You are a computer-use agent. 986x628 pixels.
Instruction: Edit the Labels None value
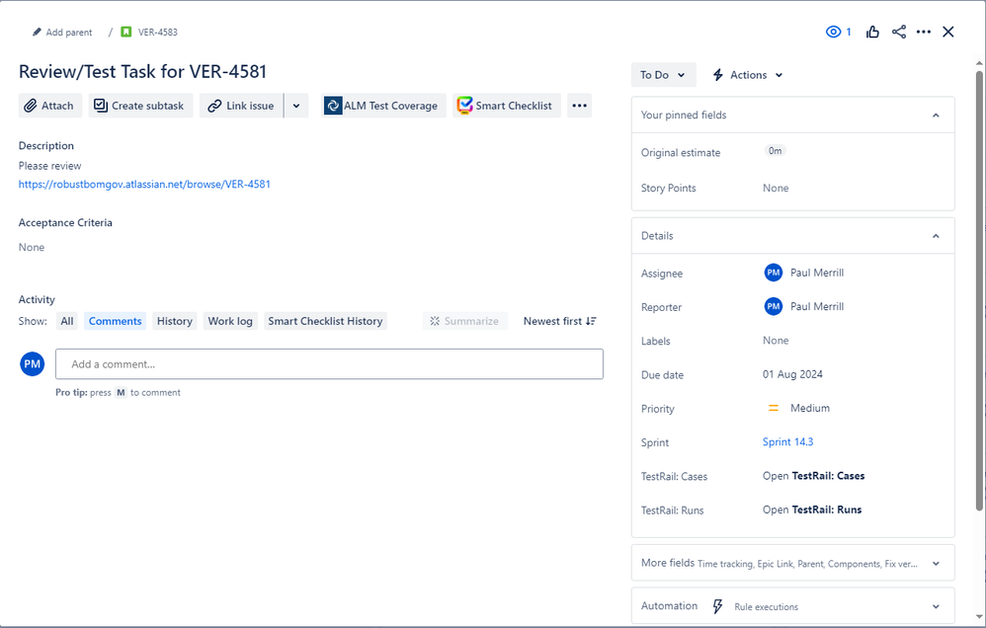[x=776, y=340]
